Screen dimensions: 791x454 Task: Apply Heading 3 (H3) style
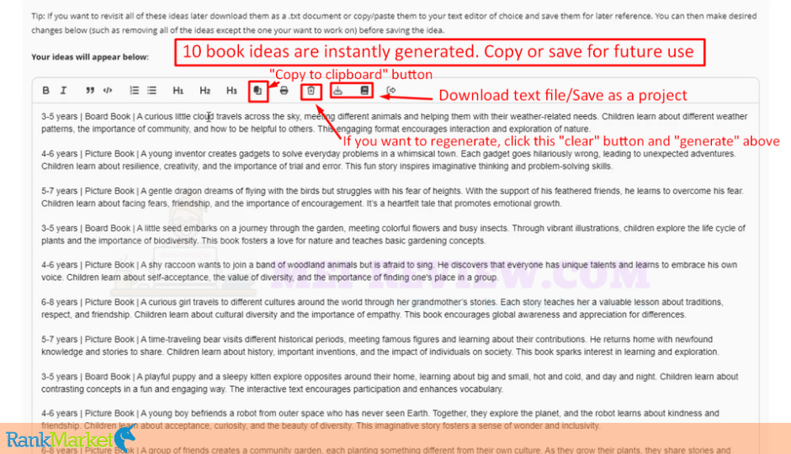coord(231,91)
